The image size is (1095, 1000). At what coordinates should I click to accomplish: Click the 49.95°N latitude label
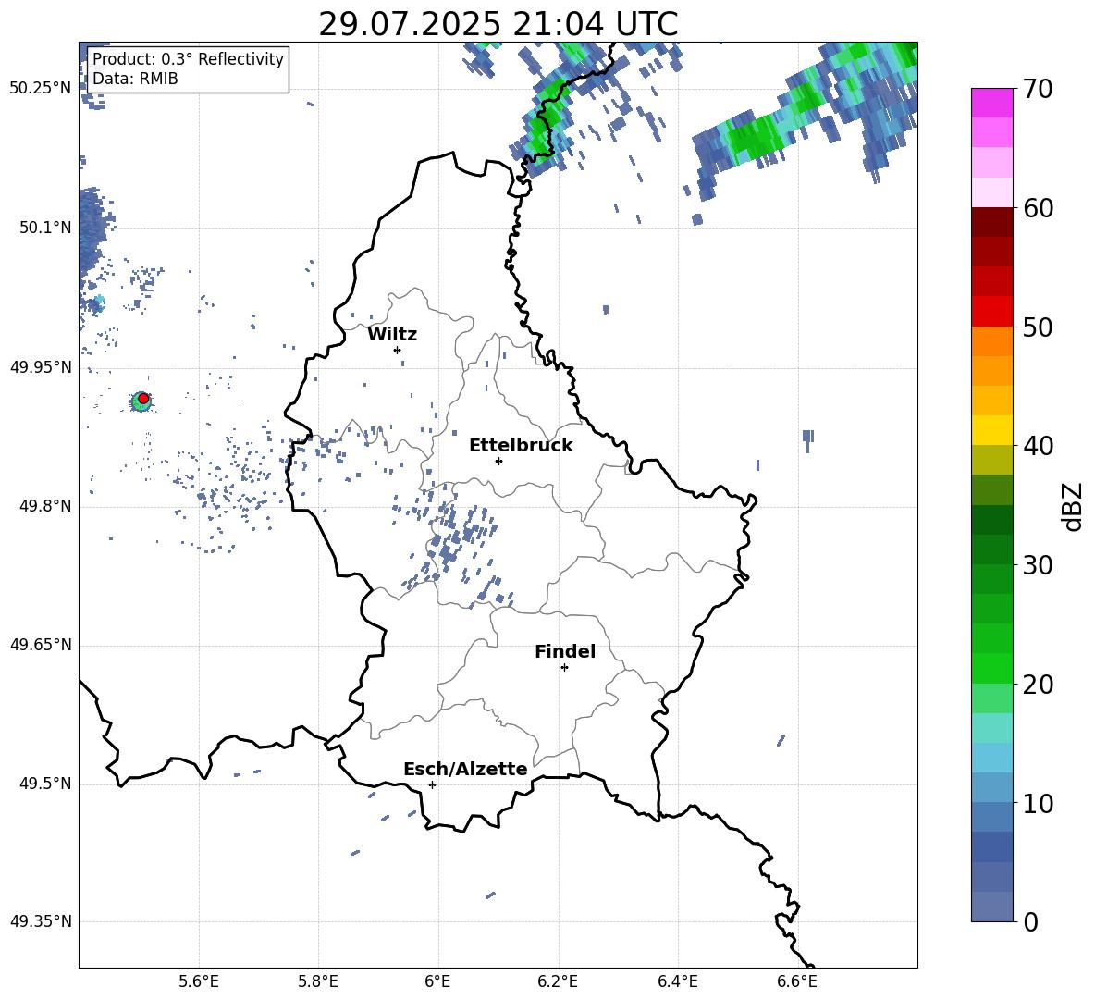[x=41, y=367]
